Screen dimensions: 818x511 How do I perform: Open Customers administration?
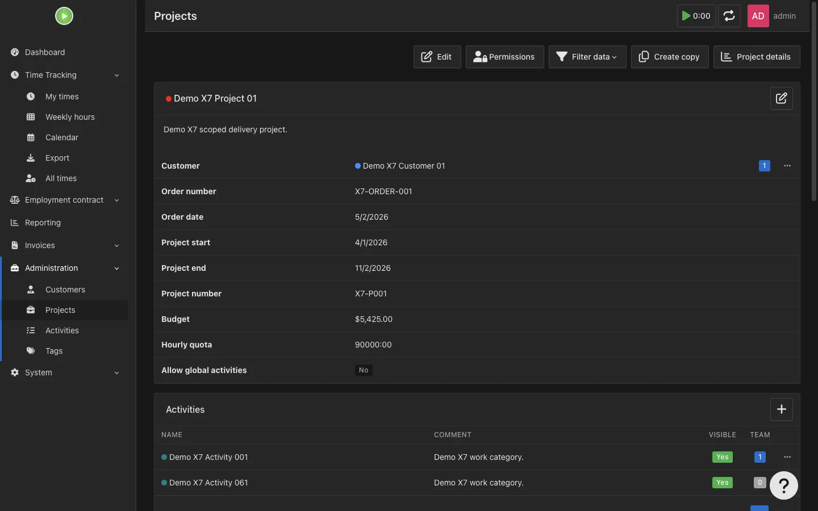(65, 290)
